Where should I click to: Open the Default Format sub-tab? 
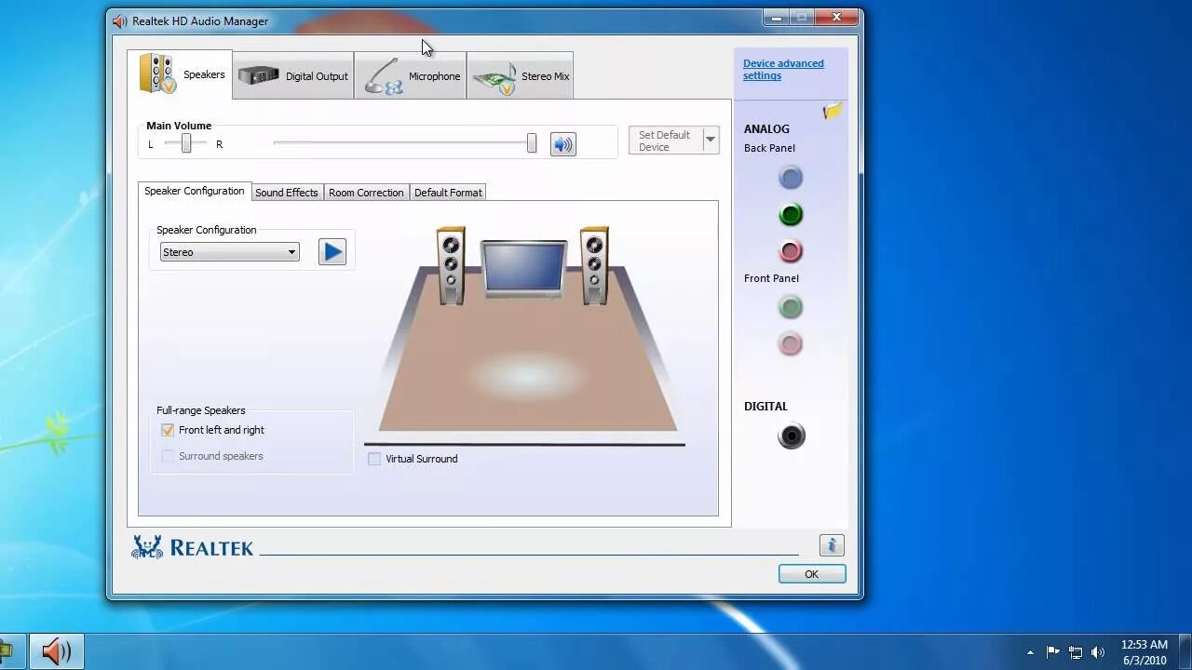pos(448,193)
